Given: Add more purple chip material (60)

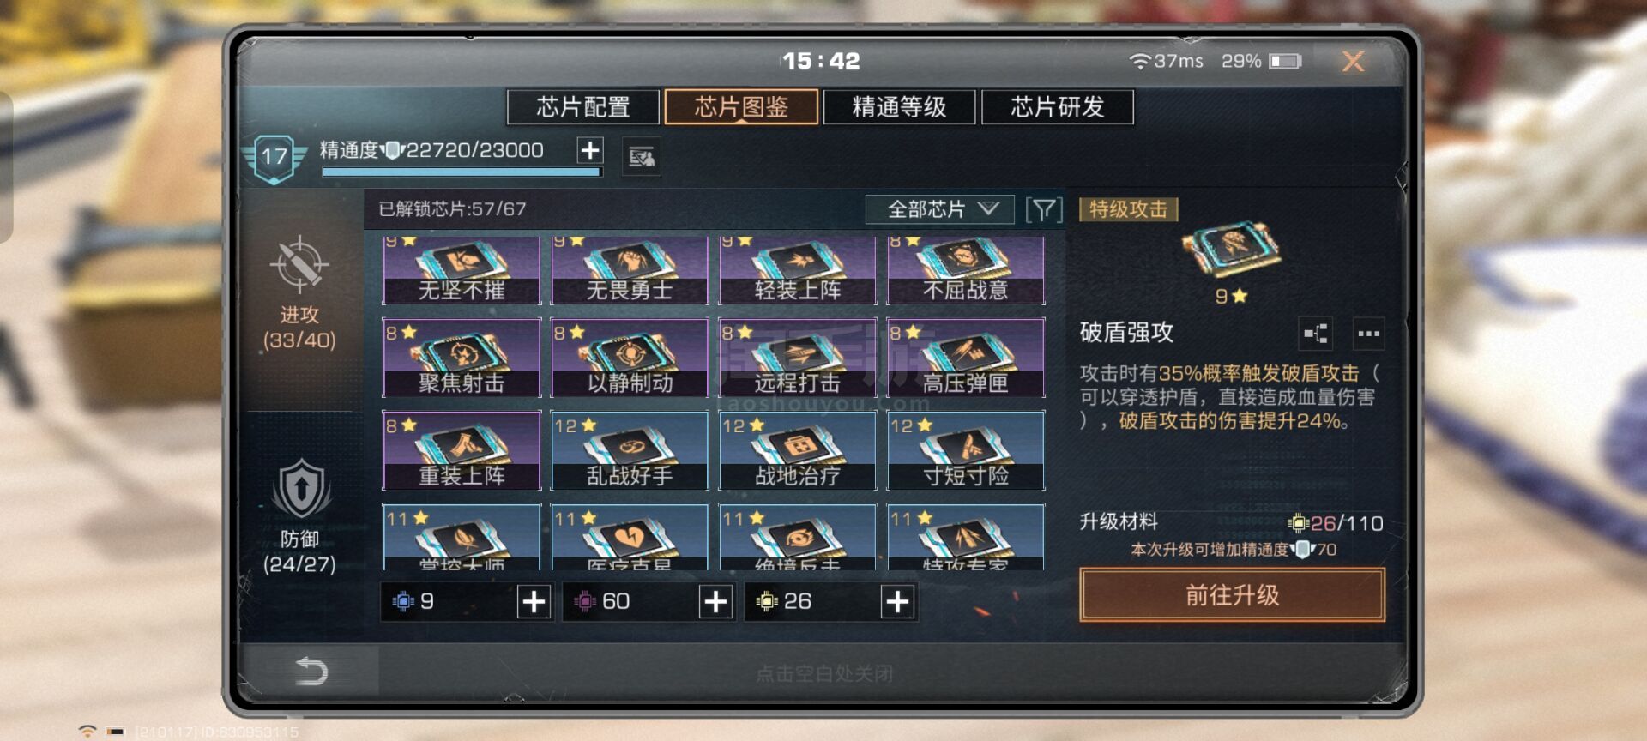Looking at the screenshot, I should pos(715,602).
